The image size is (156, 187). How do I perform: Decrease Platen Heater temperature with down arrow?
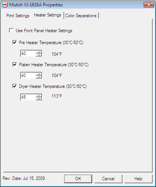(39, 77)
